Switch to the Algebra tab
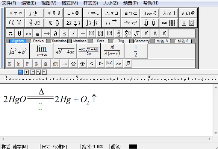 pyautogui.click(x=18, y=41)
